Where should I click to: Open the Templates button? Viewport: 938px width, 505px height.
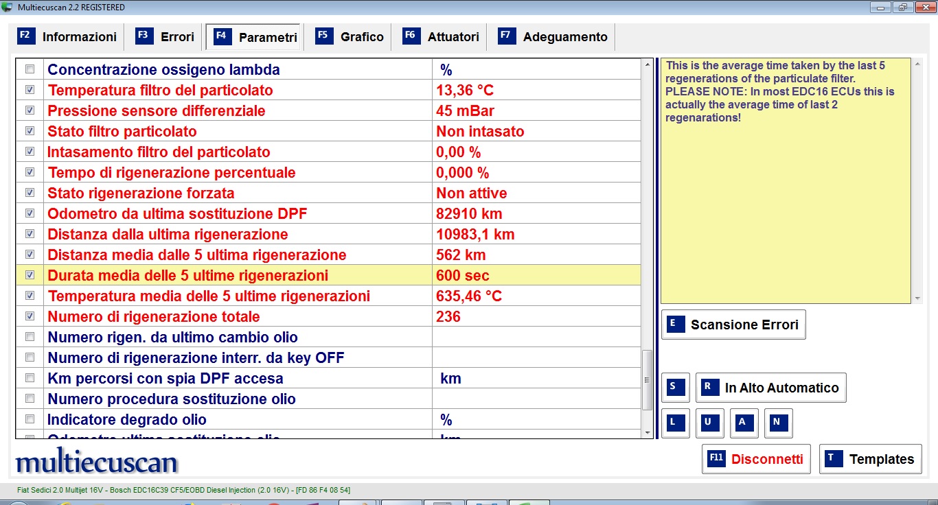870,459
